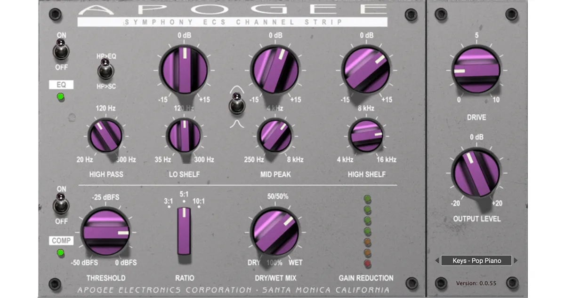The width and height of the screenshot is (565, 298).
Task: Click the DRY/WET MIX label
Action: (x=276, y=278)
